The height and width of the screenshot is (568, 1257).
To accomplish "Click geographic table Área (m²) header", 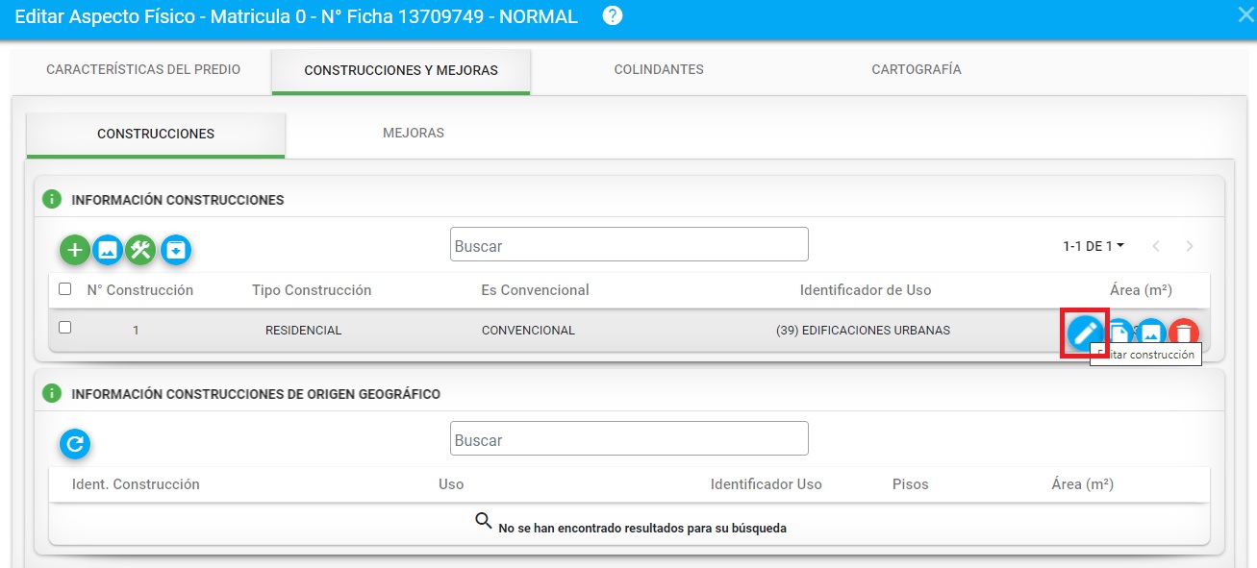I will (1083, 484).
